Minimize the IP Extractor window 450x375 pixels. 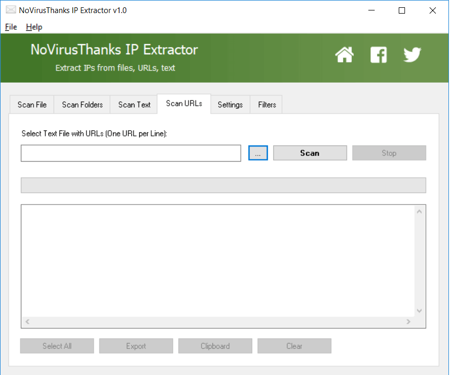[x=372, y=10]
